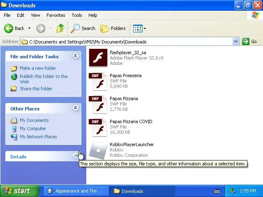Viewport: 263px width, 197px height.
Task: Click the greyed Forward arrow button
Action: 41,28
